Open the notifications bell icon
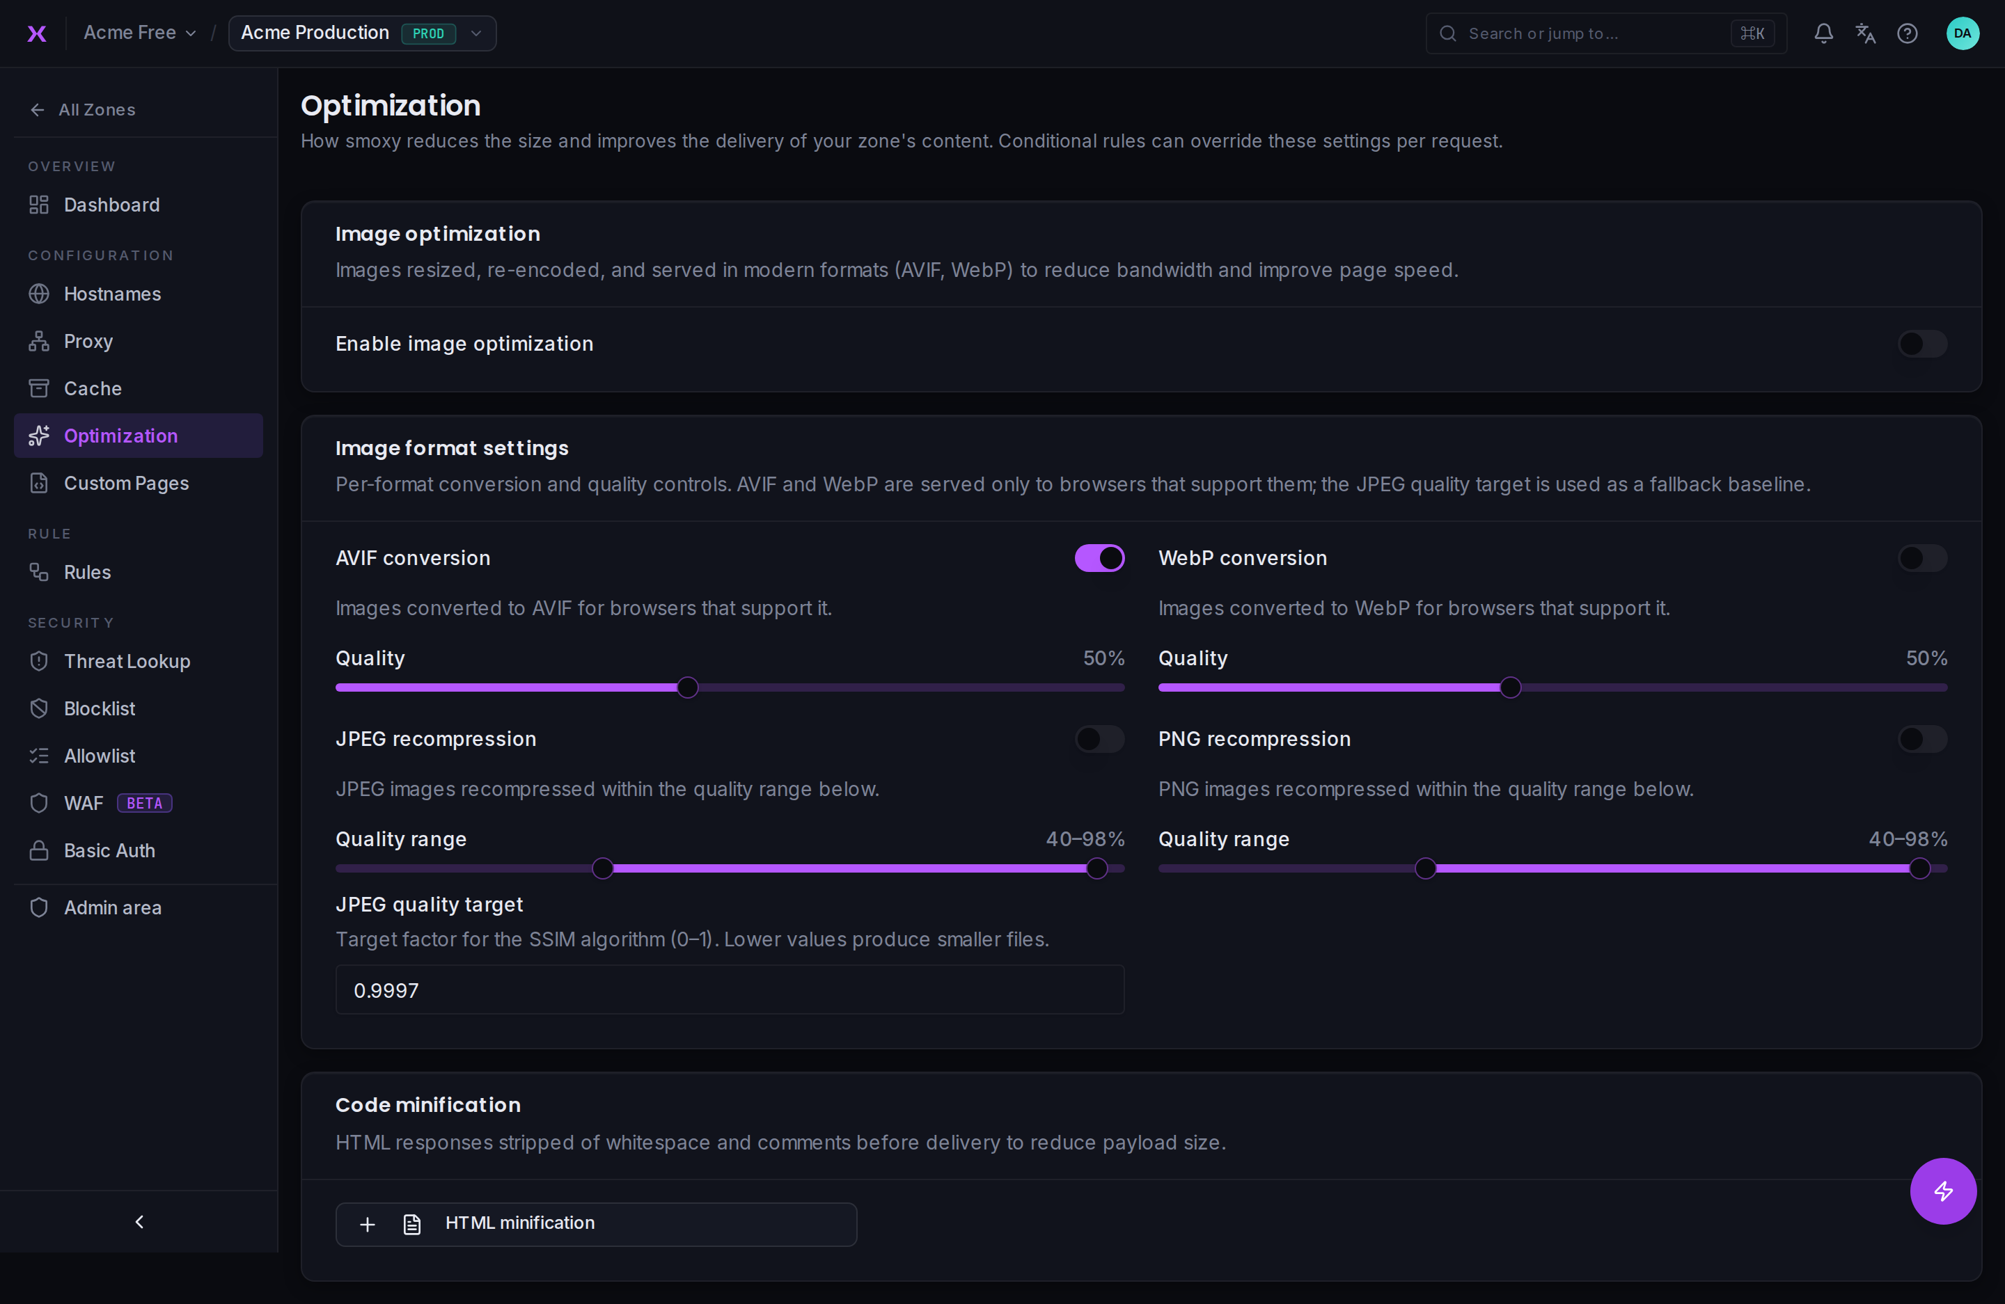 point(1823,33)
